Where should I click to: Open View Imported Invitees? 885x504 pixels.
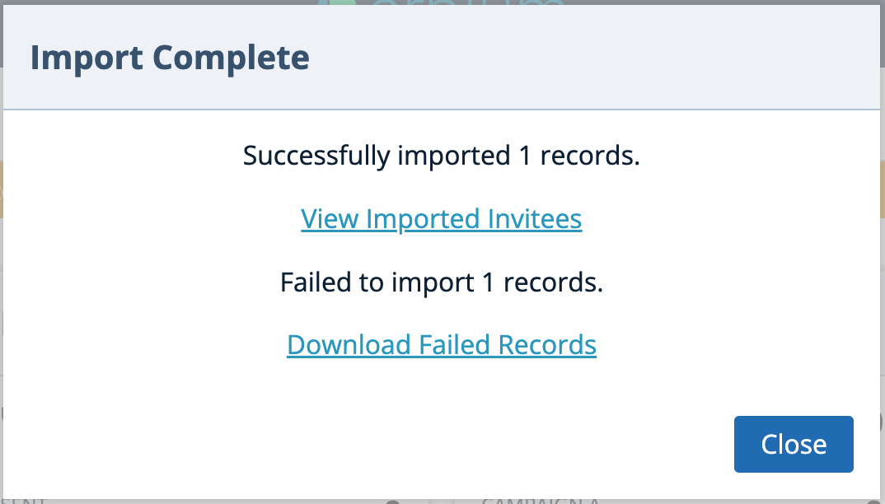click(x=442, y=219)
